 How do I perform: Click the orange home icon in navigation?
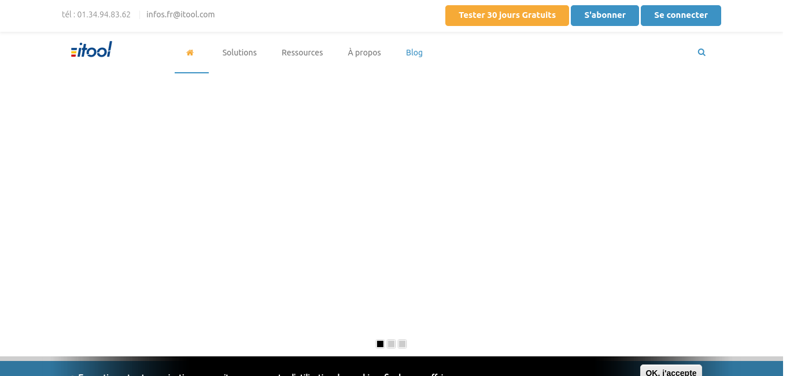pyautogui.click(x=190, y=53)
